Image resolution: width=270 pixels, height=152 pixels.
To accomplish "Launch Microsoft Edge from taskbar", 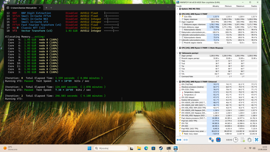I will 146,148.
